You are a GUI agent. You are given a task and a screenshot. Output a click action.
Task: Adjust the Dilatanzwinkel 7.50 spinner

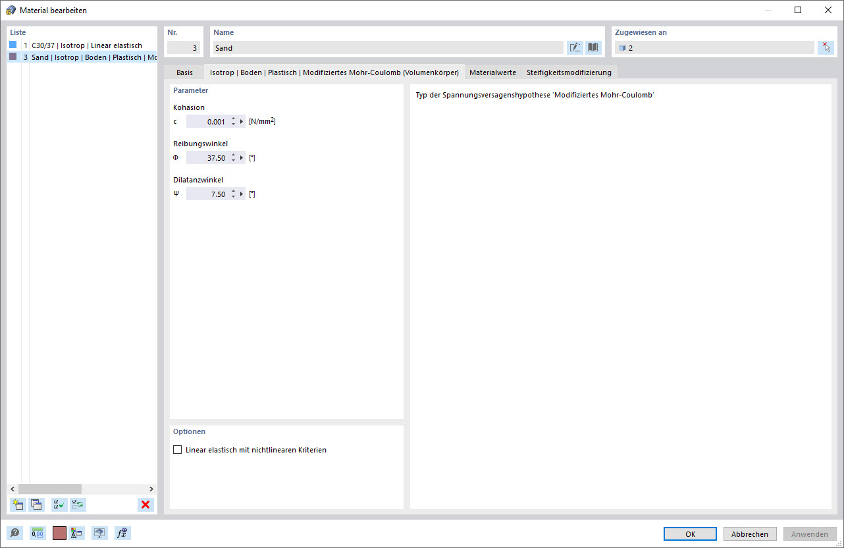pyautogui.click(x=233, y=194)
